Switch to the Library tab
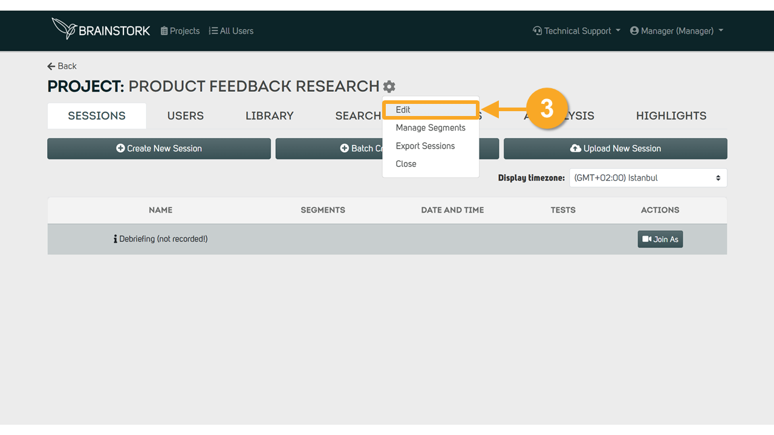Screen dimensions: 774x435 [269, 116]
